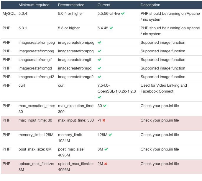This screenshot has width=202, height=181.
Task: Click the checkmark below the curl OpenSSL version
Action: pyautogui.click(x=99, y=97)
